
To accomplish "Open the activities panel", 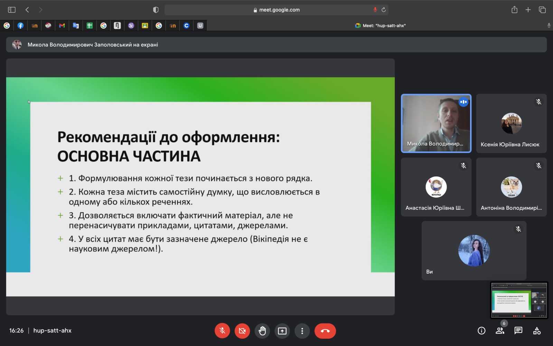I will click(x=537, y=331).
